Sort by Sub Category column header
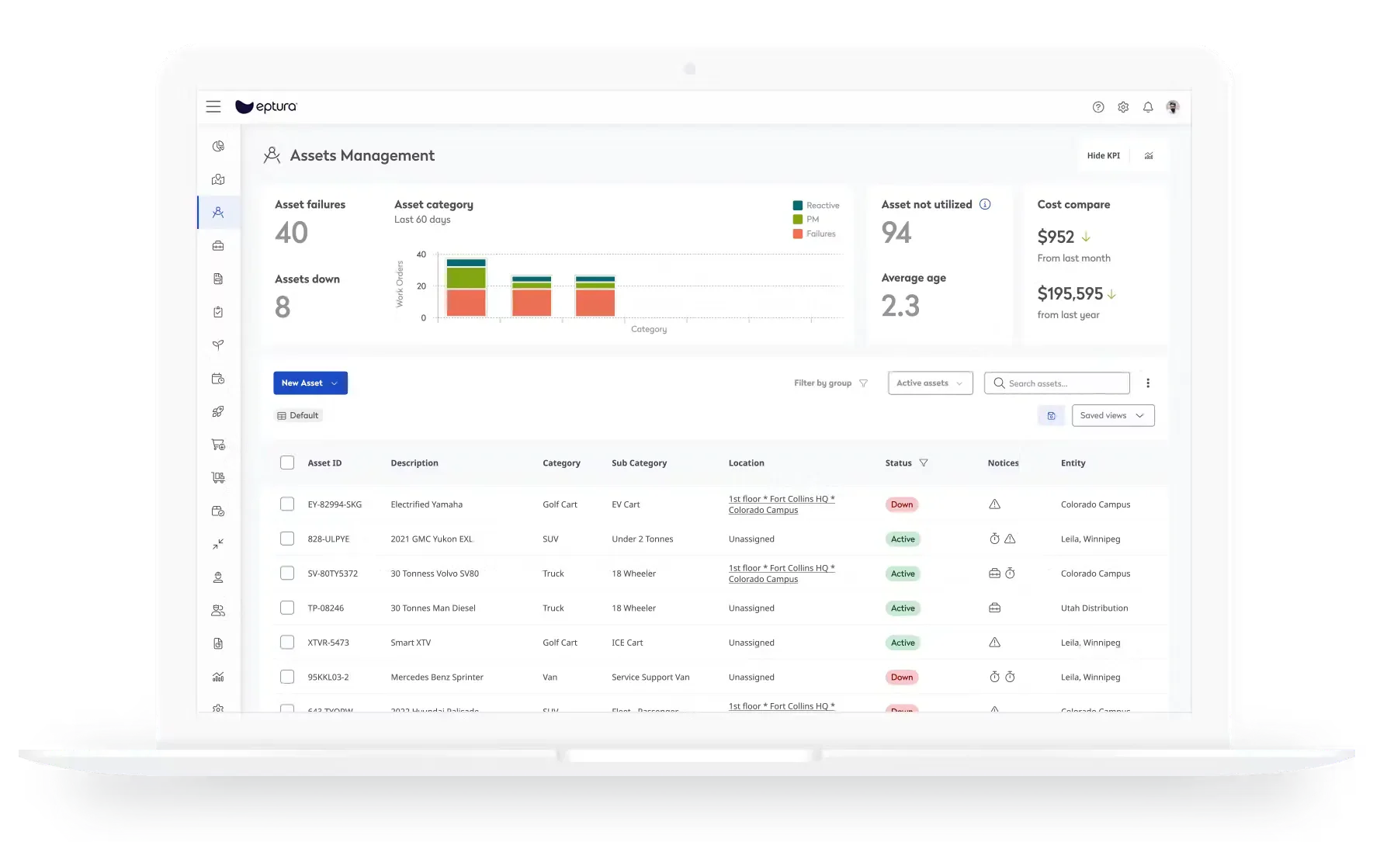Image resolution: width=1380 pixels, height=842 pixels. click(x=639, y=463)
